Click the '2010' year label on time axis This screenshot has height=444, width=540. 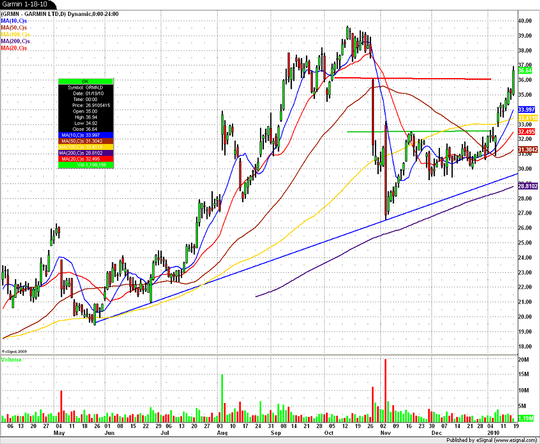pyautogui.click(x=493, y=433)
